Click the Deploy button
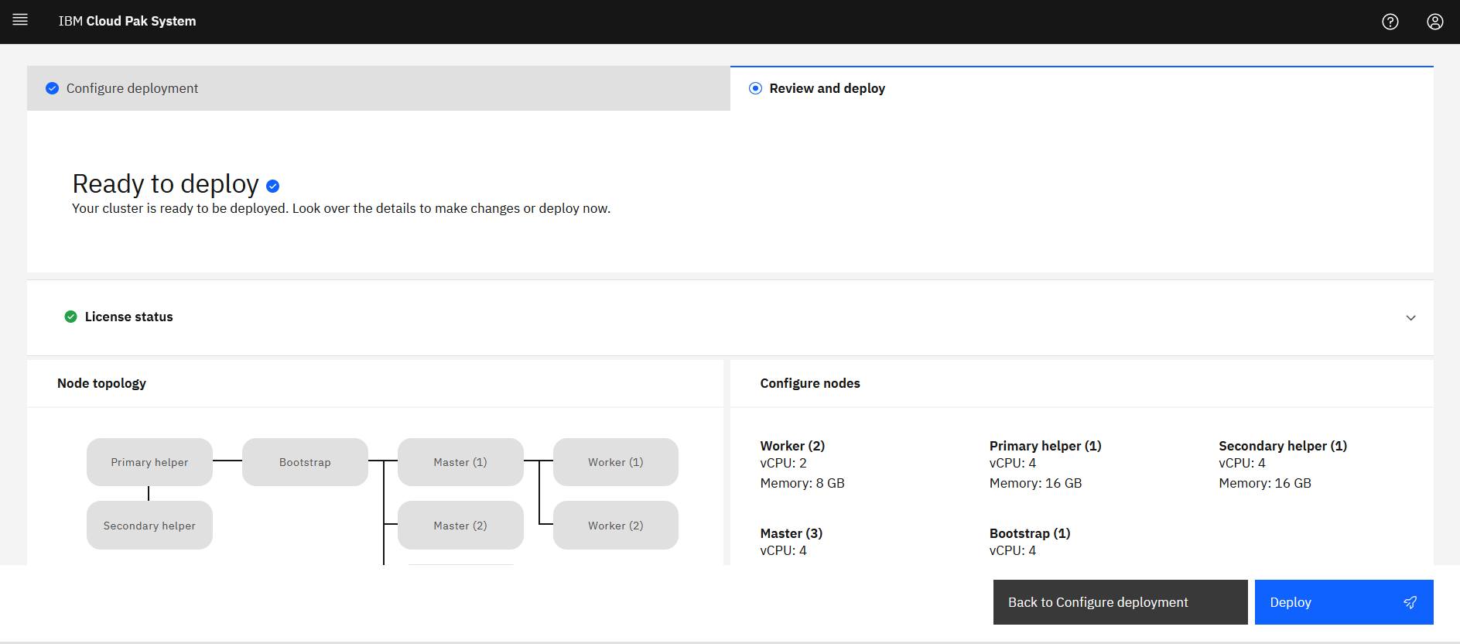Viewport: 1460px width, 644px height. pyautogui.click(x=1344, y=602)
